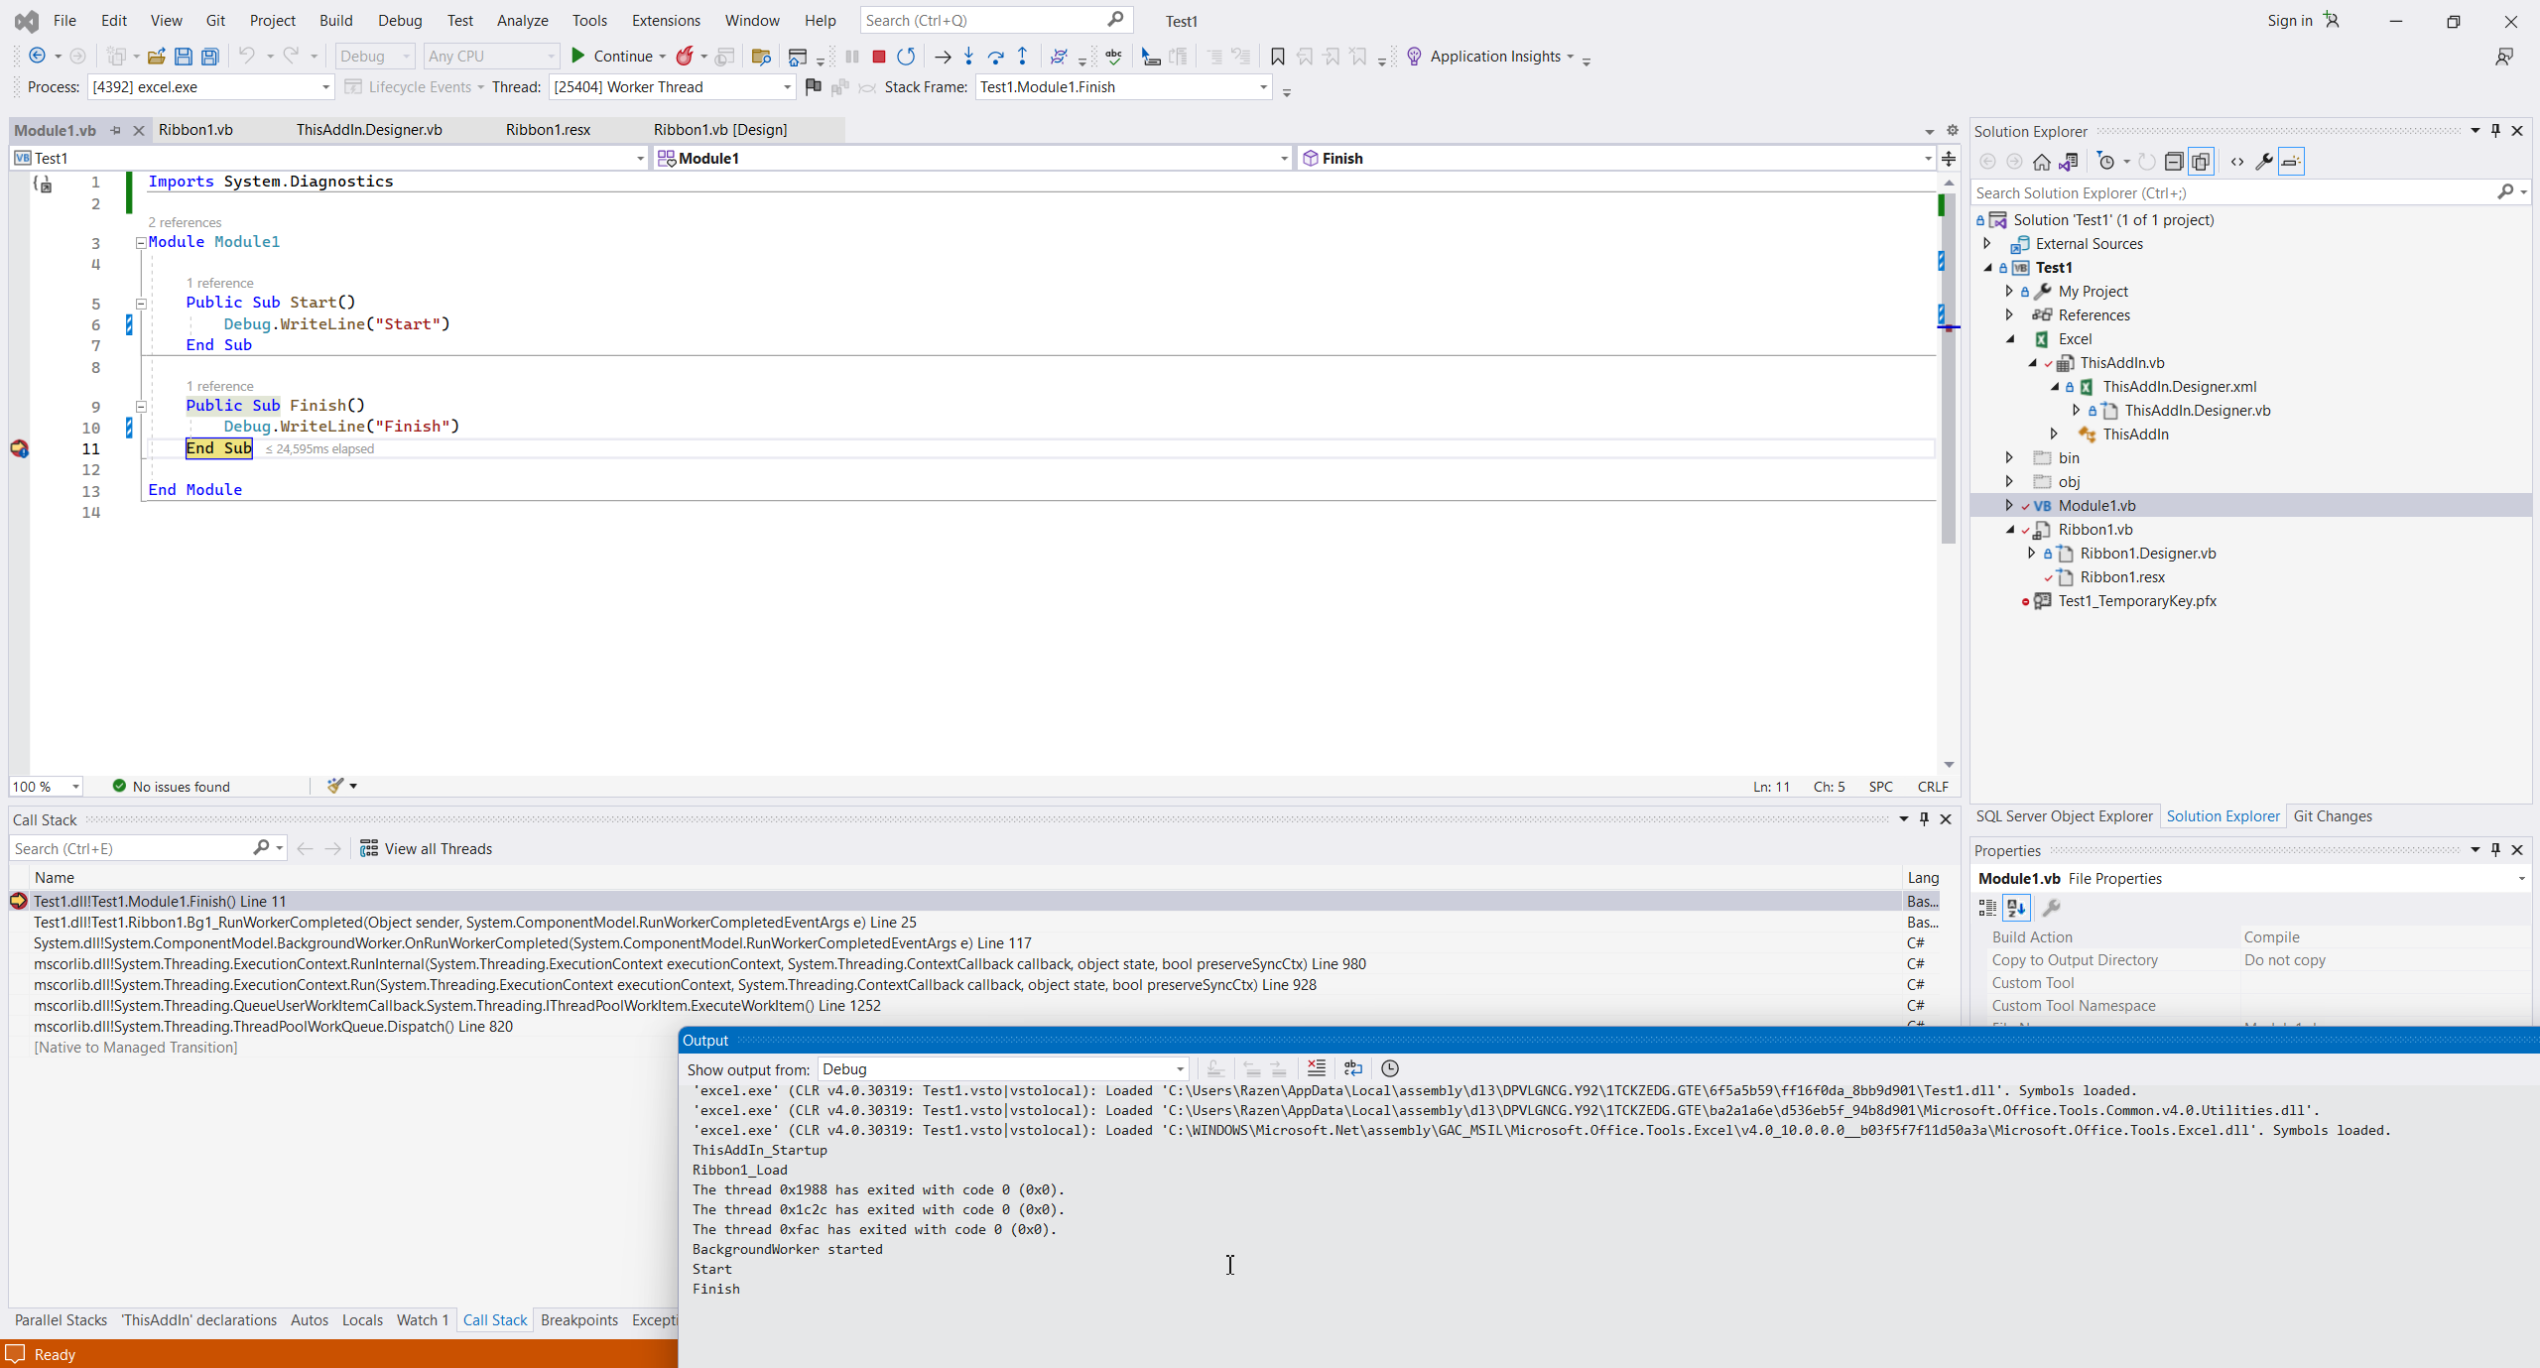Click Save All in the toolbar
Viewport: 2540px width, 1368px height.
coord(210,57)
